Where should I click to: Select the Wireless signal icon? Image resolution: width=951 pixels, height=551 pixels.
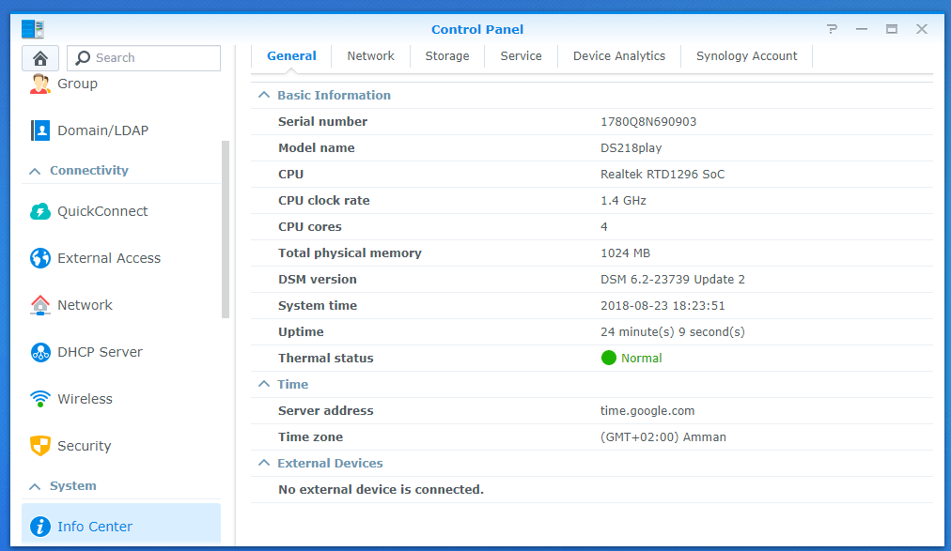(40, 399)
